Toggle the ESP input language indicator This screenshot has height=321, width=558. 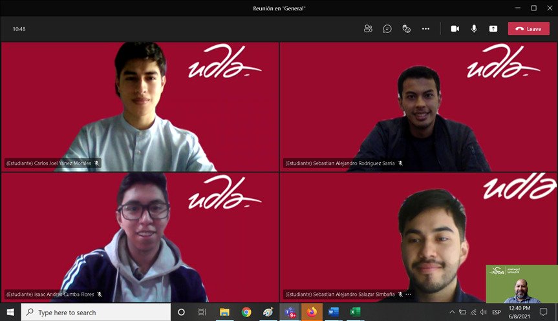[497, 312]
